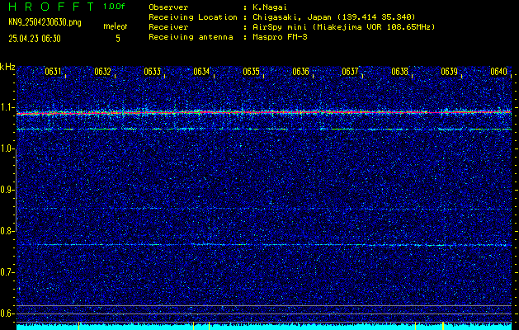Screen dimensions: 519x330
Task: Click the 1.1 frequency axis label
Action: pyautogui.click(x=6, y=107)
